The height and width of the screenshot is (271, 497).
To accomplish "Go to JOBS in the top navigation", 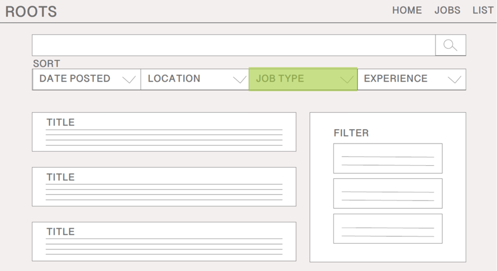I will (447, 11).
